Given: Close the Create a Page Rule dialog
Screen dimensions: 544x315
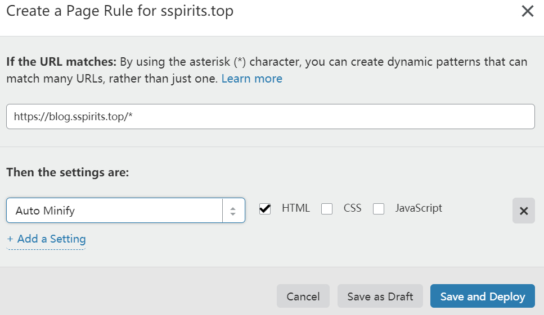Looking at the screenshot, I should [x=527, y=11].
